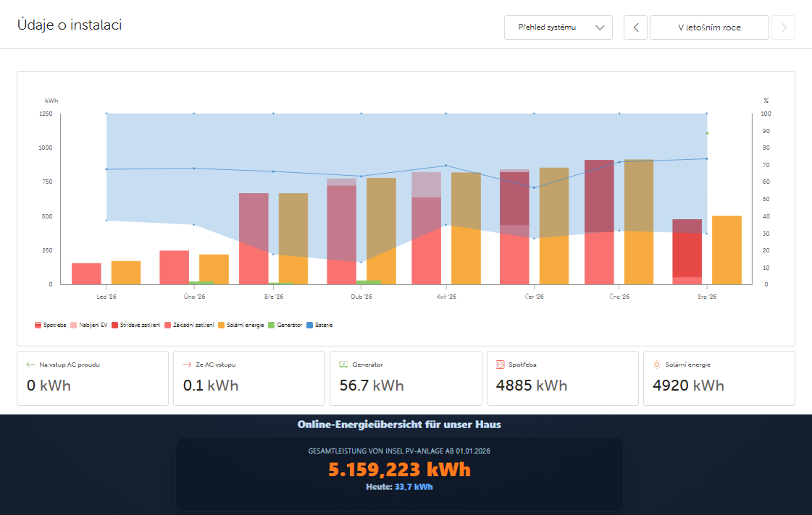Click the green arrow Na vstup AC icon
This screenshot has width=812, height=515.
point(30,365)
